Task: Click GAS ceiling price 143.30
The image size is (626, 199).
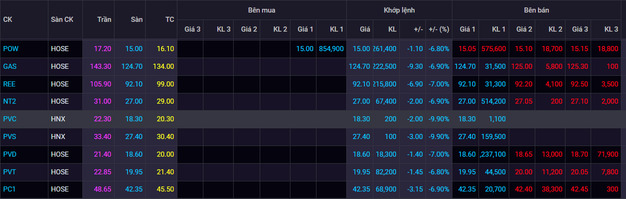Action: (x=101, y=66)
